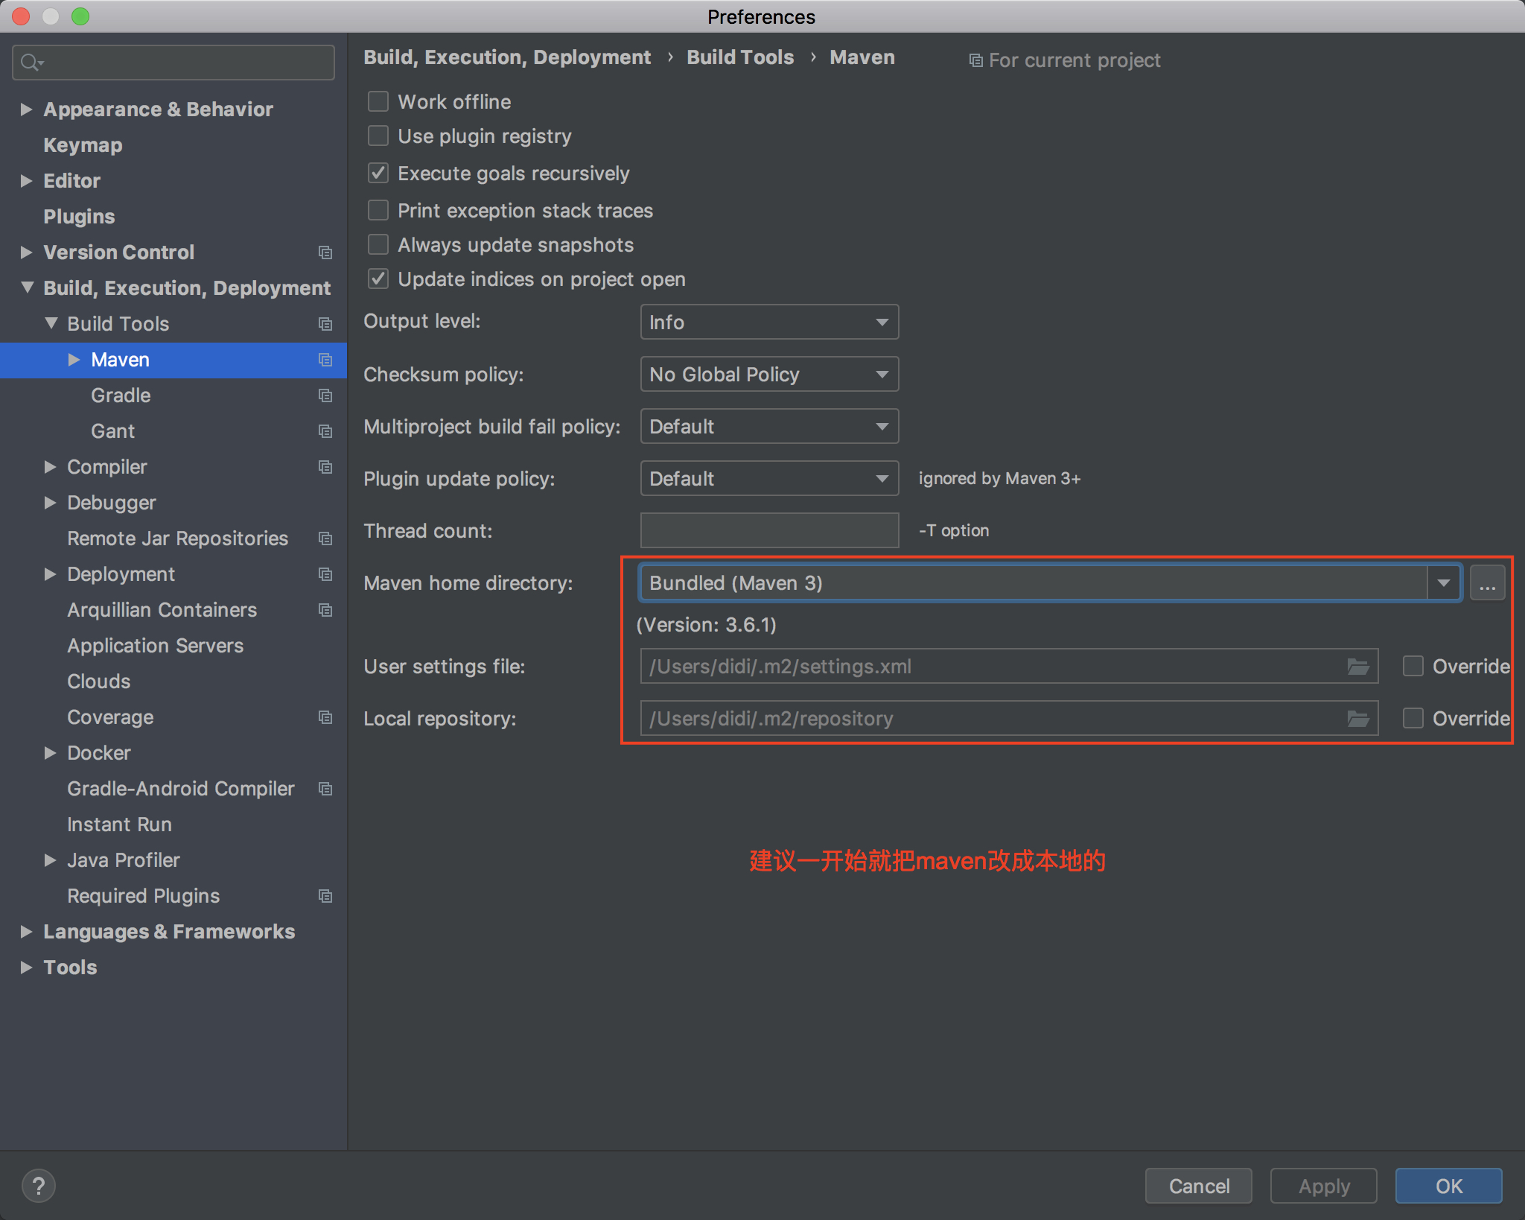Click project-level icon beside Required Plugins

click(325, 896)
